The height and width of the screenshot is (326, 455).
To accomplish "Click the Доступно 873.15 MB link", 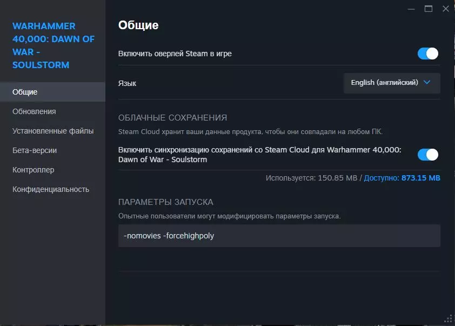I will pos(402,178).
